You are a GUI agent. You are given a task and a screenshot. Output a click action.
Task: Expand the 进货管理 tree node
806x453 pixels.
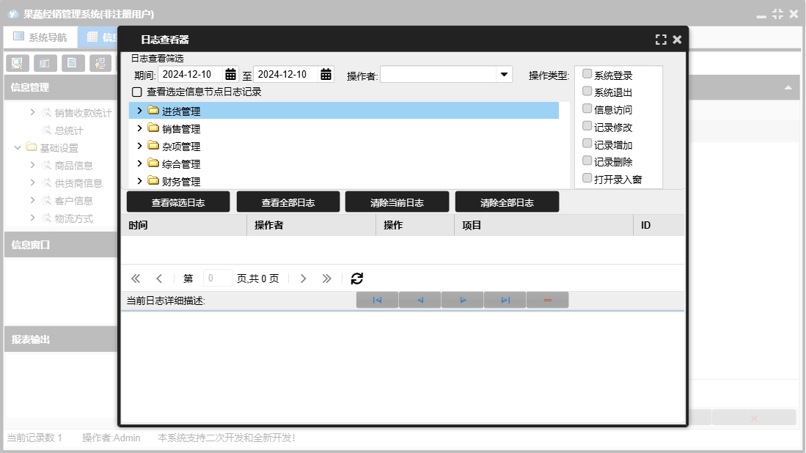tap(139, 111)
